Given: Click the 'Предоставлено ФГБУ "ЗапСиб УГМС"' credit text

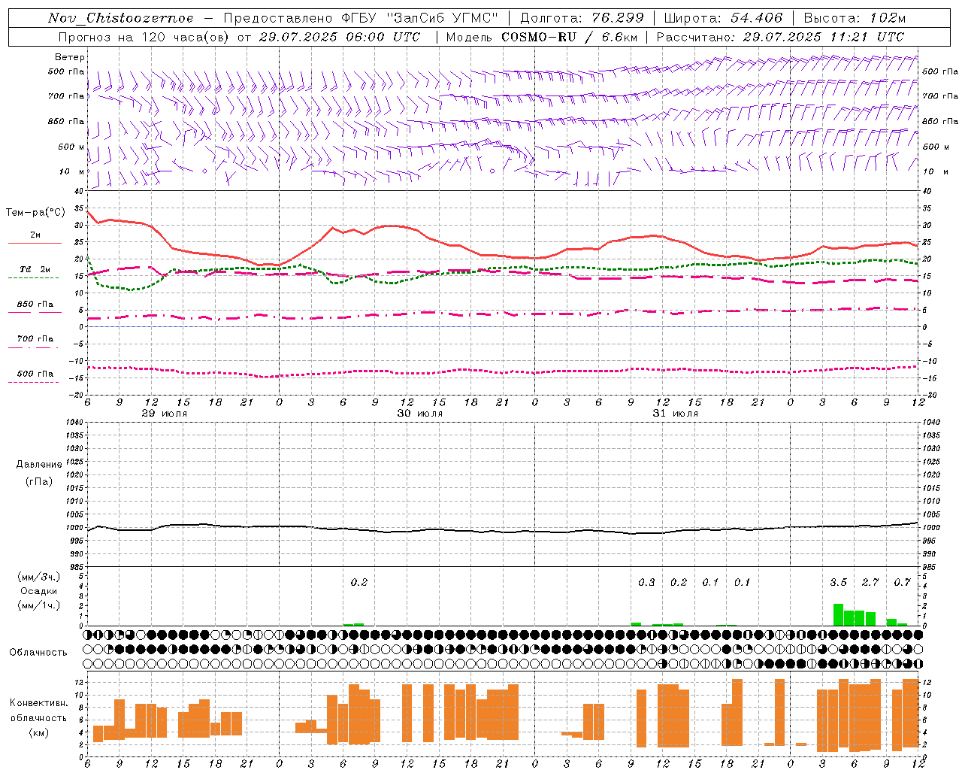Looking at the screenshot, I should coord(362,18).
